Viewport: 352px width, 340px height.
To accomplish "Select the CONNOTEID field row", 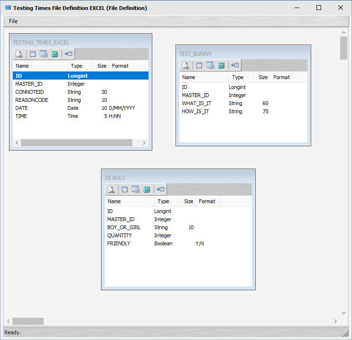I will [x=81, y=92].
